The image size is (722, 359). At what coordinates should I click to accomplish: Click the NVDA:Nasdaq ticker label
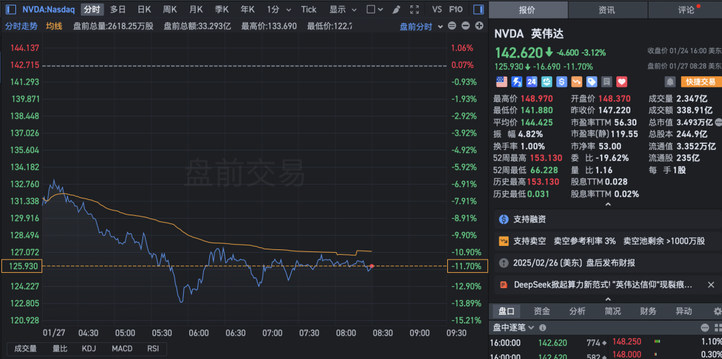49,9
